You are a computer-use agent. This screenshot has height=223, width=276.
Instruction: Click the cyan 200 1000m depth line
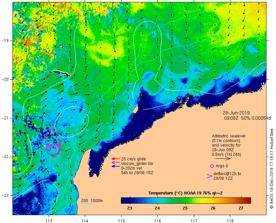[x=87, y=204]
